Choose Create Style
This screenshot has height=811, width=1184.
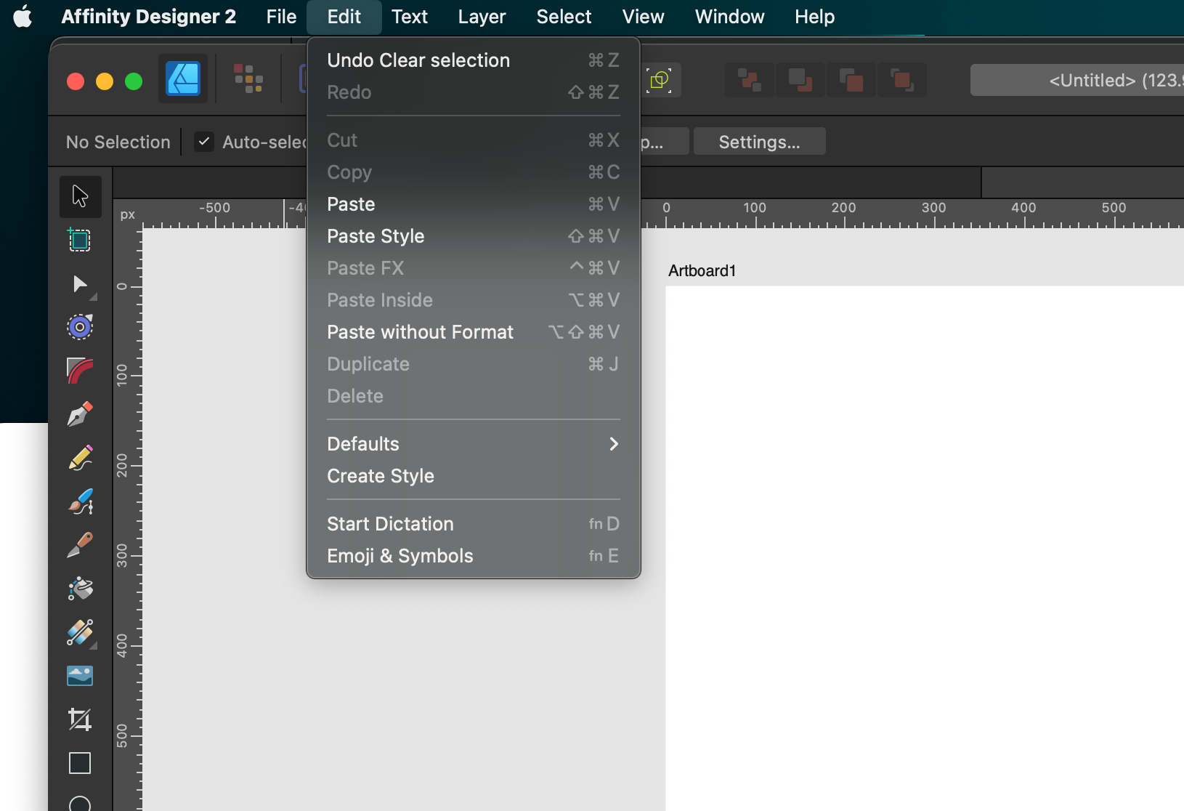pyautogui.click(x=474, y=476)
